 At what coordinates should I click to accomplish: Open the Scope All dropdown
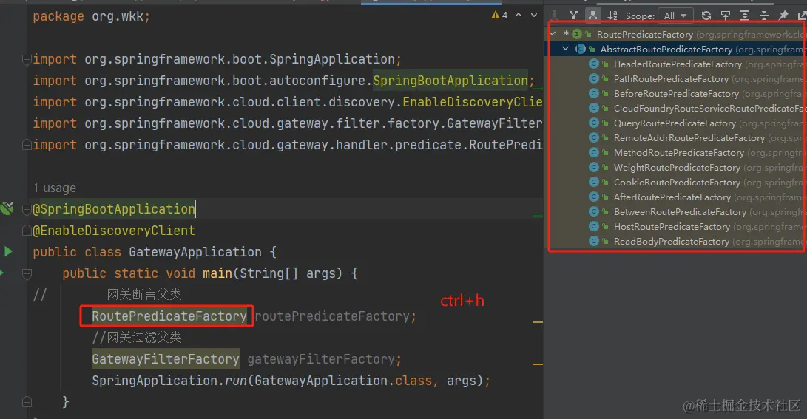(x=675, y=16)
